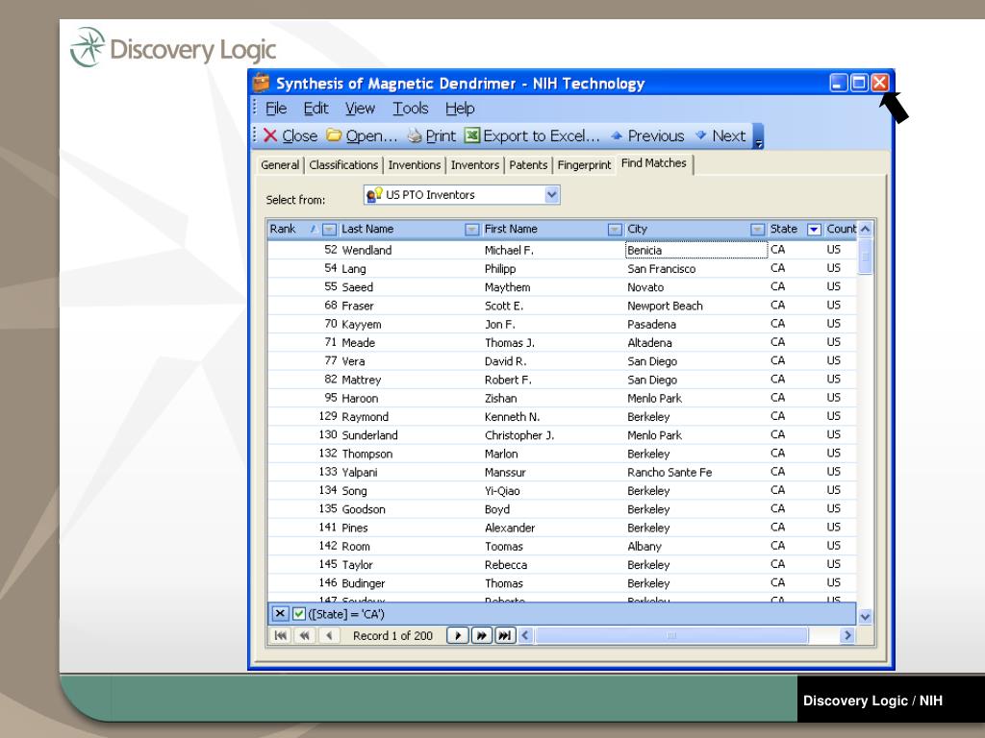Go to next page of records
The height and width of the screenshot is (738, 985).
click(481, 636)
